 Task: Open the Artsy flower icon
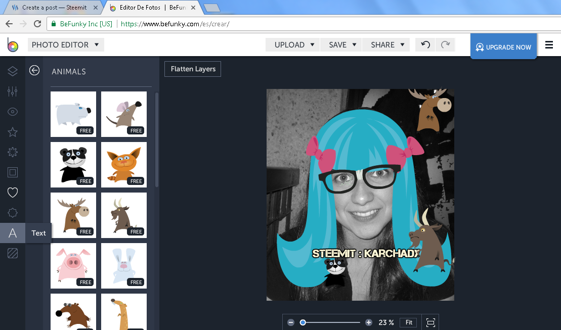pos(13,152)
